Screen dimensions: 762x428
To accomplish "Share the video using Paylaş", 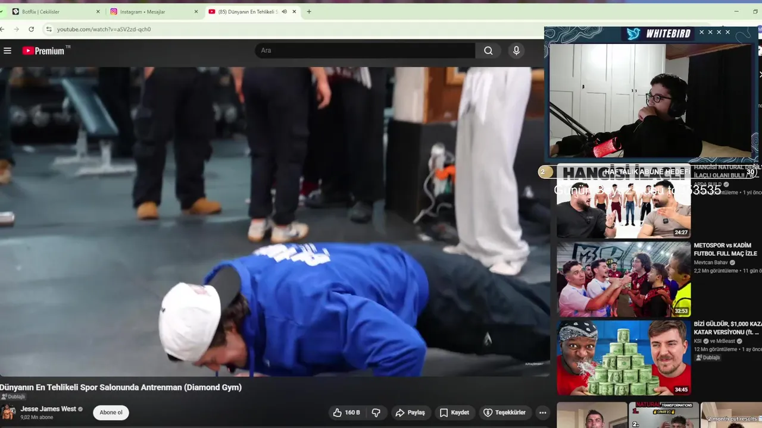I will (x=410, y=413).
